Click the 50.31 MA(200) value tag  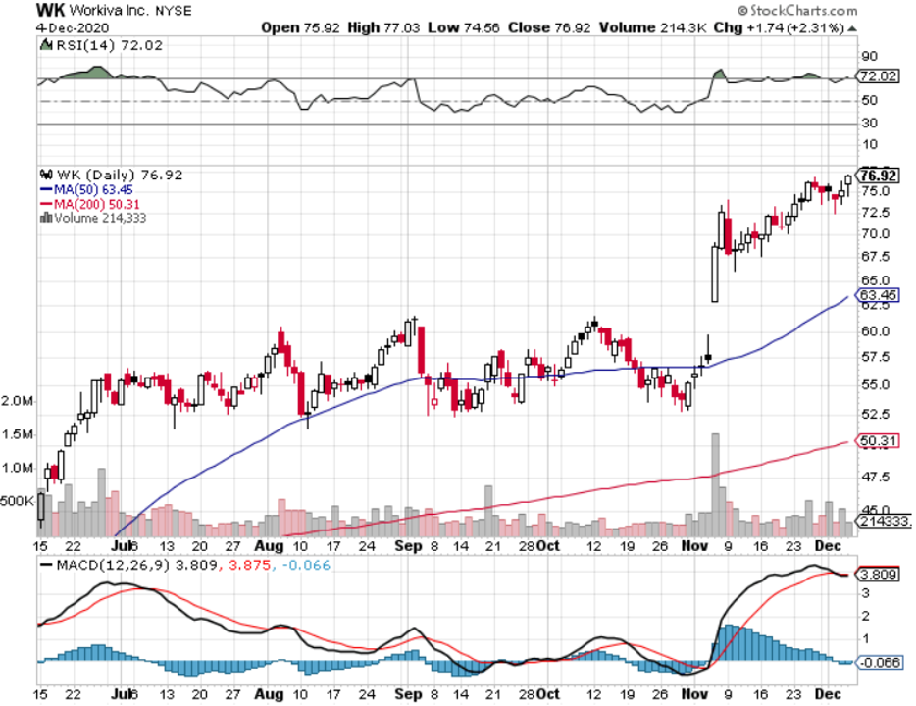(878, 441)
